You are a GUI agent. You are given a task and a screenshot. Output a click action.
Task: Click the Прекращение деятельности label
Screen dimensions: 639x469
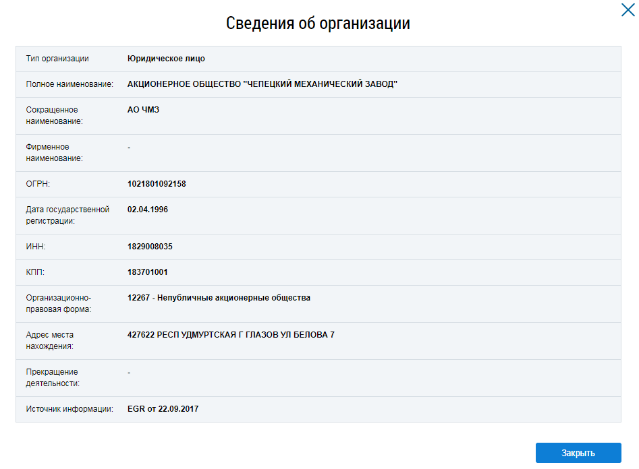53,377
